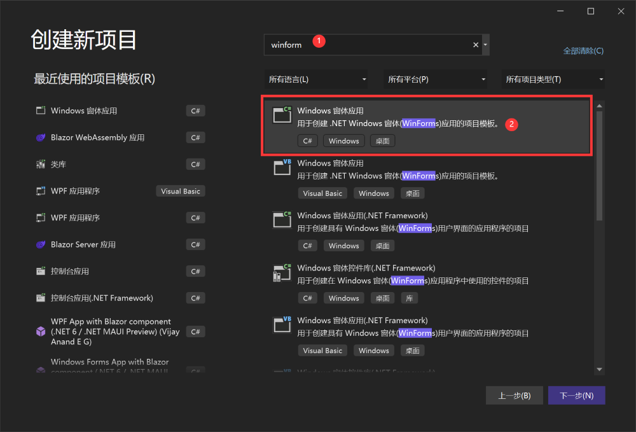Screen dimensions: 636x432
Task: Choose recent template 类库
Action: point(120,164)
